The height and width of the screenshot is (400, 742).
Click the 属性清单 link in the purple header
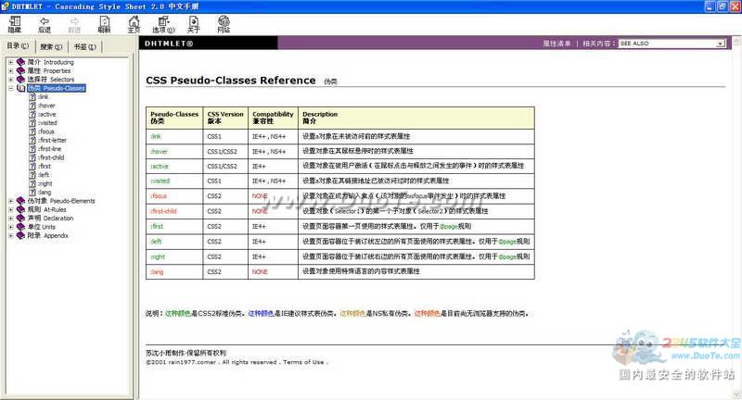556,44
